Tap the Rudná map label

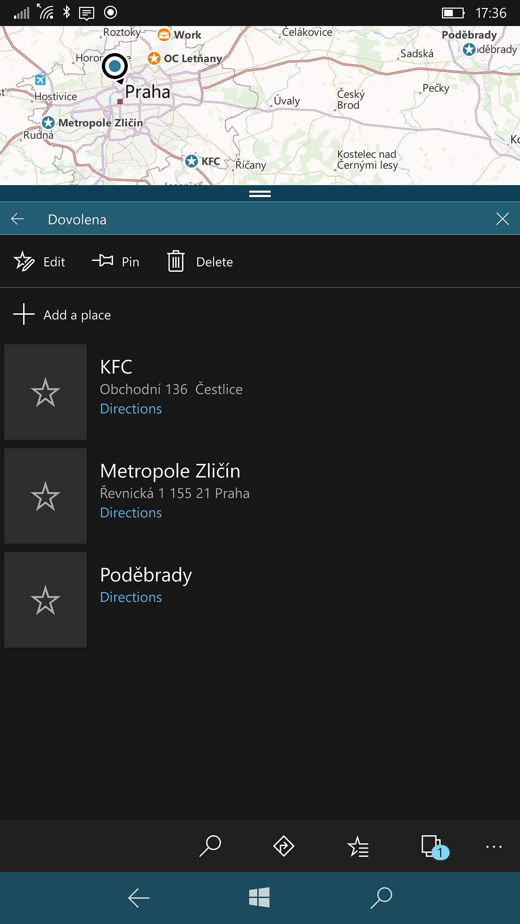pyautogui.click(x=38, y=135)
